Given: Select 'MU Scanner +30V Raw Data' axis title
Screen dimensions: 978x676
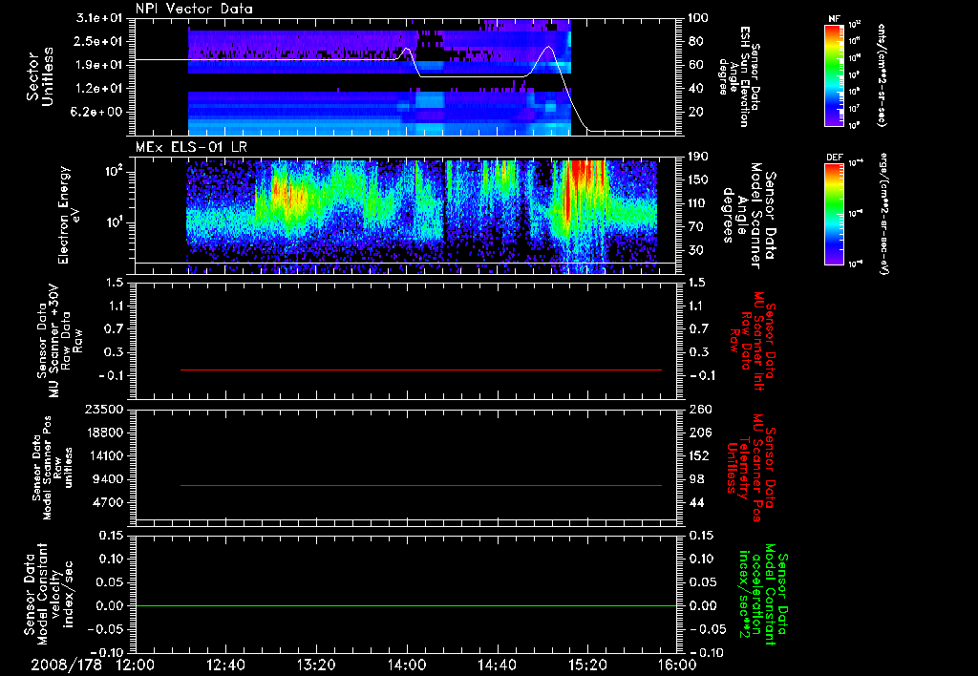Looking at the screenshot, I should 58,341.
